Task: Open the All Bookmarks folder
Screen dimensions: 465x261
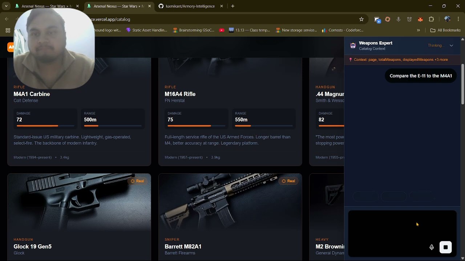Action: [x=445, y=30]
